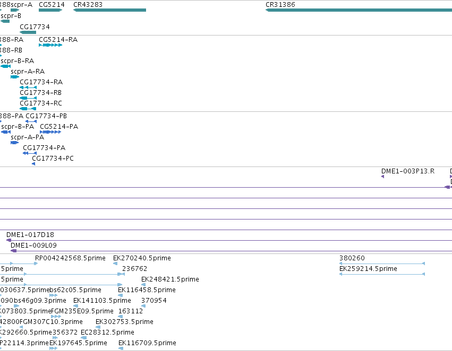
Task: Click the CR31386 gene feature bar
Action: coord(359,10)
